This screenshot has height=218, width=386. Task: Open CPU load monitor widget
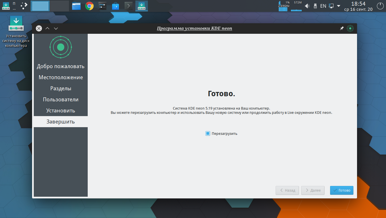pyautogui.click(x=284, y=6)
